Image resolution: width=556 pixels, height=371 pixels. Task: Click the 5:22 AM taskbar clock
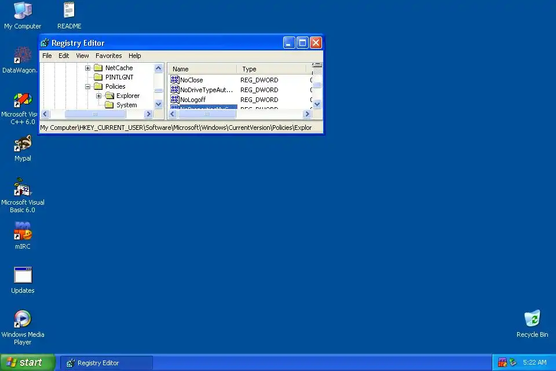535,362
